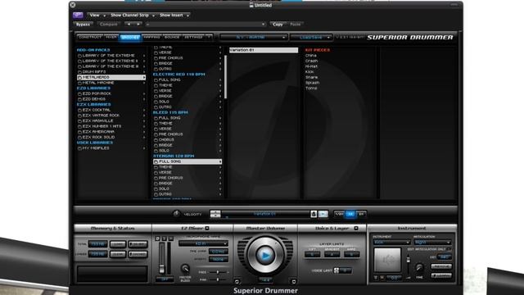The height and width of the screenshot is (295, 524).
Task: Switch to the Bounce tab
Action: tap(172, 37)
